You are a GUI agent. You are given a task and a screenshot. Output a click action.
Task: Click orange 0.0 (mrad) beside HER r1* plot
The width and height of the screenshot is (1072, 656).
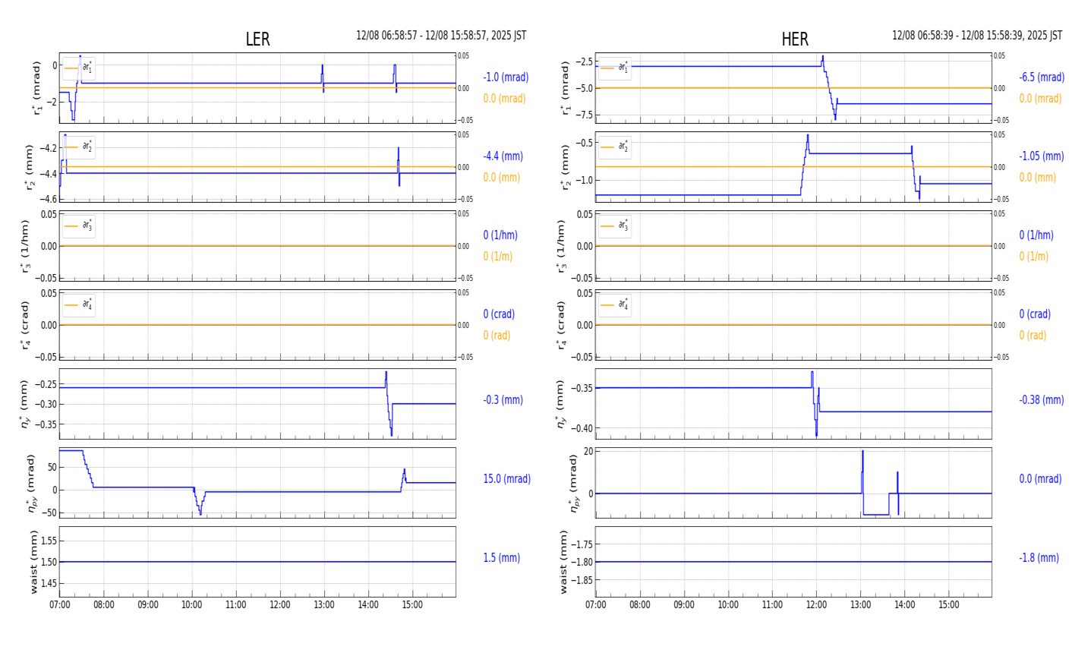(x=1040, y=99)
